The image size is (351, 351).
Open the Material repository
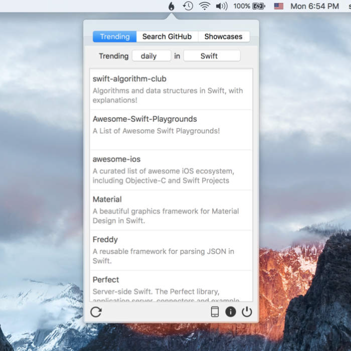171,210
